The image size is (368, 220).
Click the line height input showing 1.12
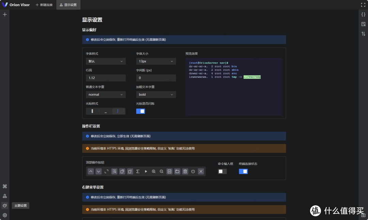click(106, 78)
